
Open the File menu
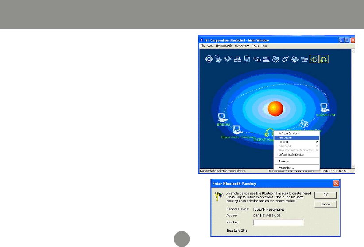(202, 46)
